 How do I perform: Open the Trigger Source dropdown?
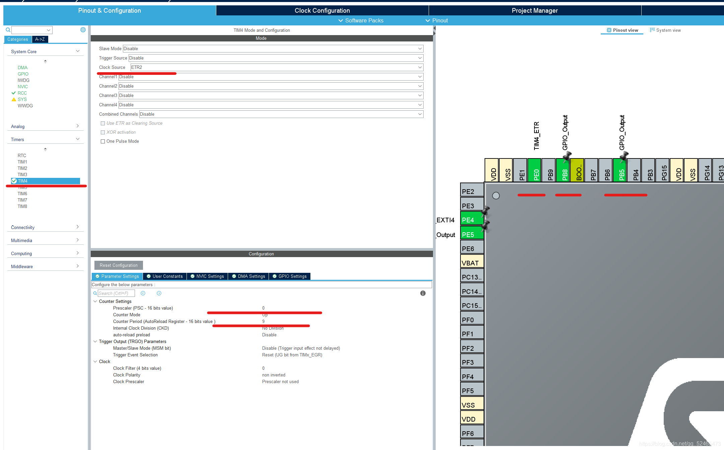(x=276, y=58)
